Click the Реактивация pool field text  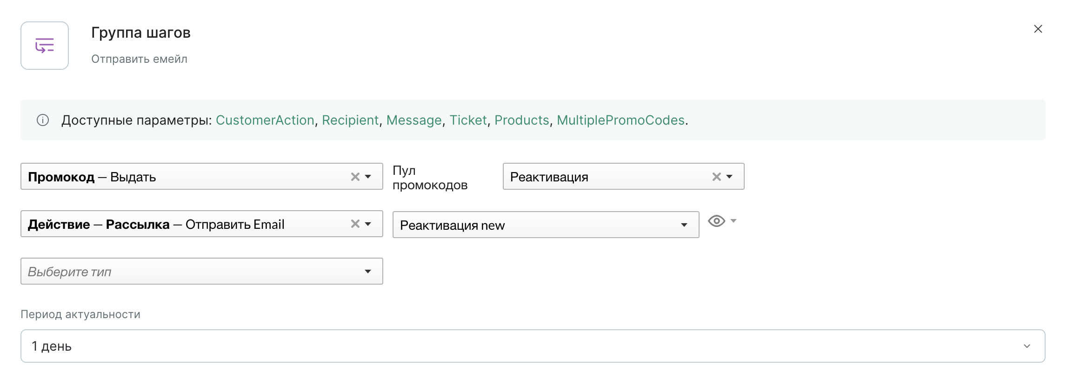pos(549,177)
